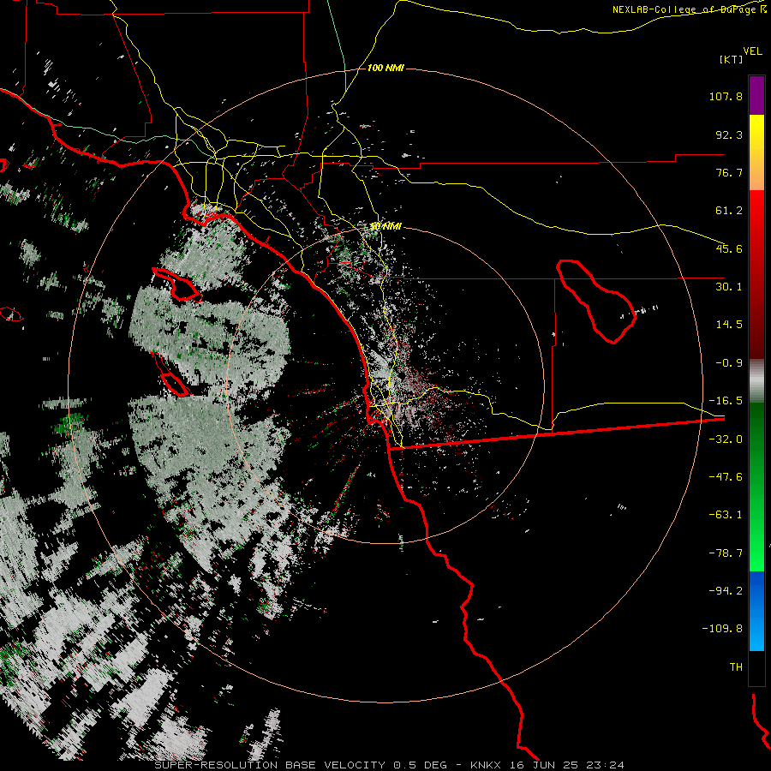
Task: Click the Super-Resolution Base Velocity caption
Action: (x=390, y=765)
